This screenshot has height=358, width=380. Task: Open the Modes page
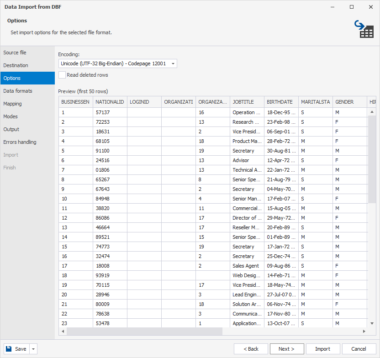(x=27, y=116)
